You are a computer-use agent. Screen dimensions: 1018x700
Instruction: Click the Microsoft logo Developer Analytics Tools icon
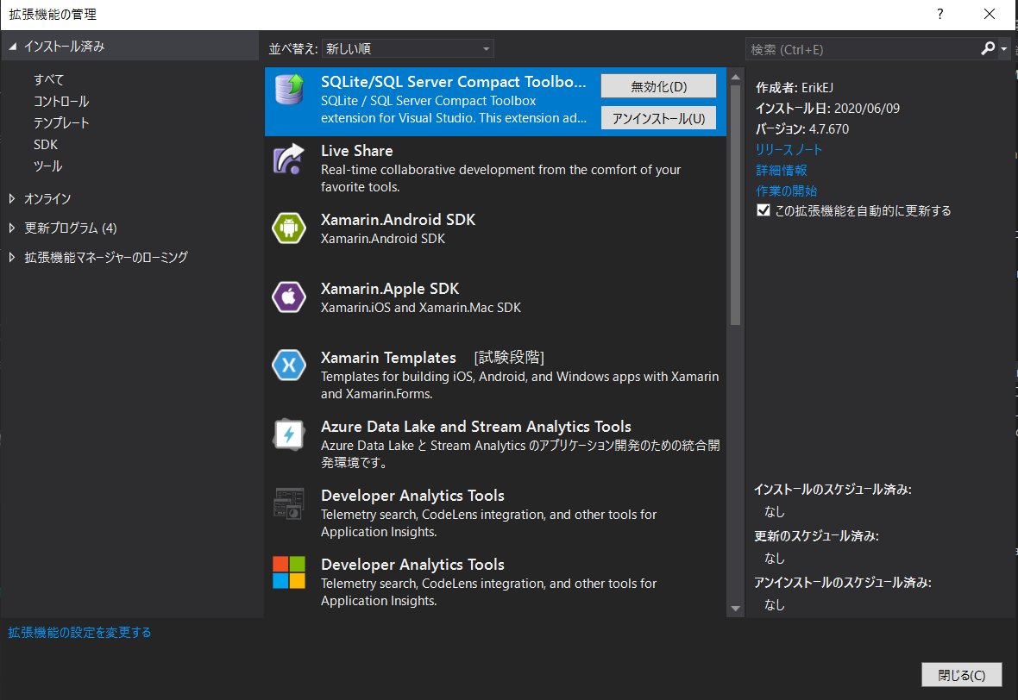pyautogui.click(x=289, y=572)
